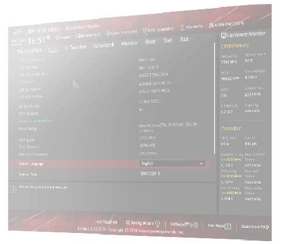Click the 4400MHz yellow Cache value
The image size is (281, 244).
234,193
